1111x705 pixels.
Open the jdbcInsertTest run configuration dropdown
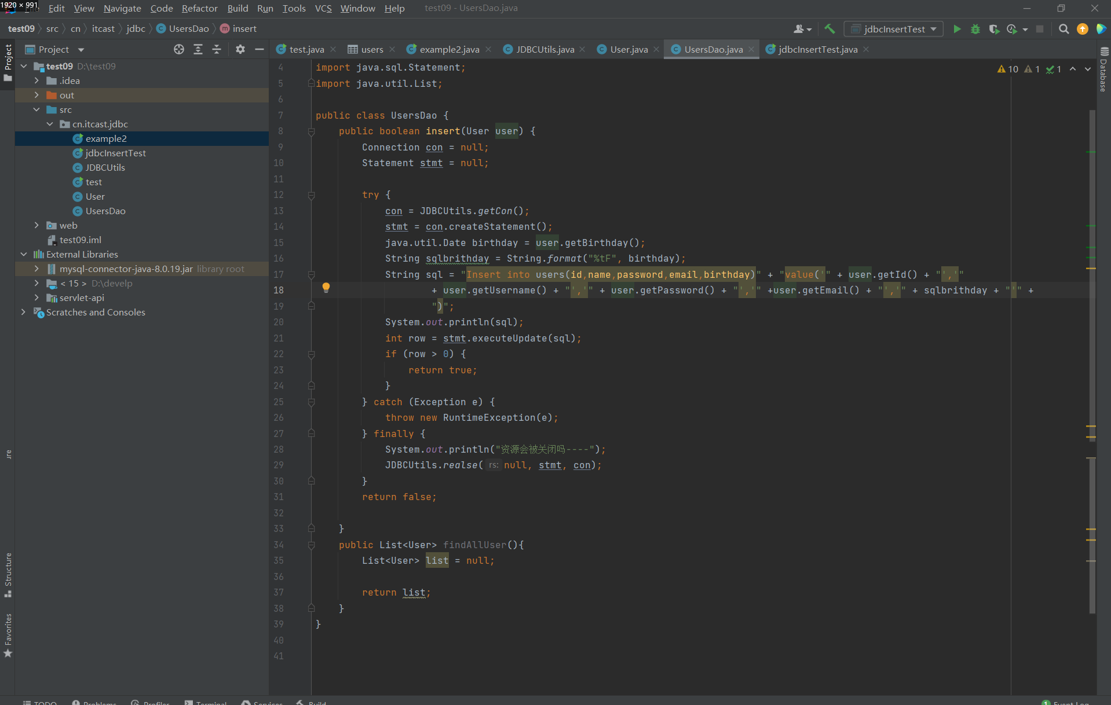[x=894, y=29]
